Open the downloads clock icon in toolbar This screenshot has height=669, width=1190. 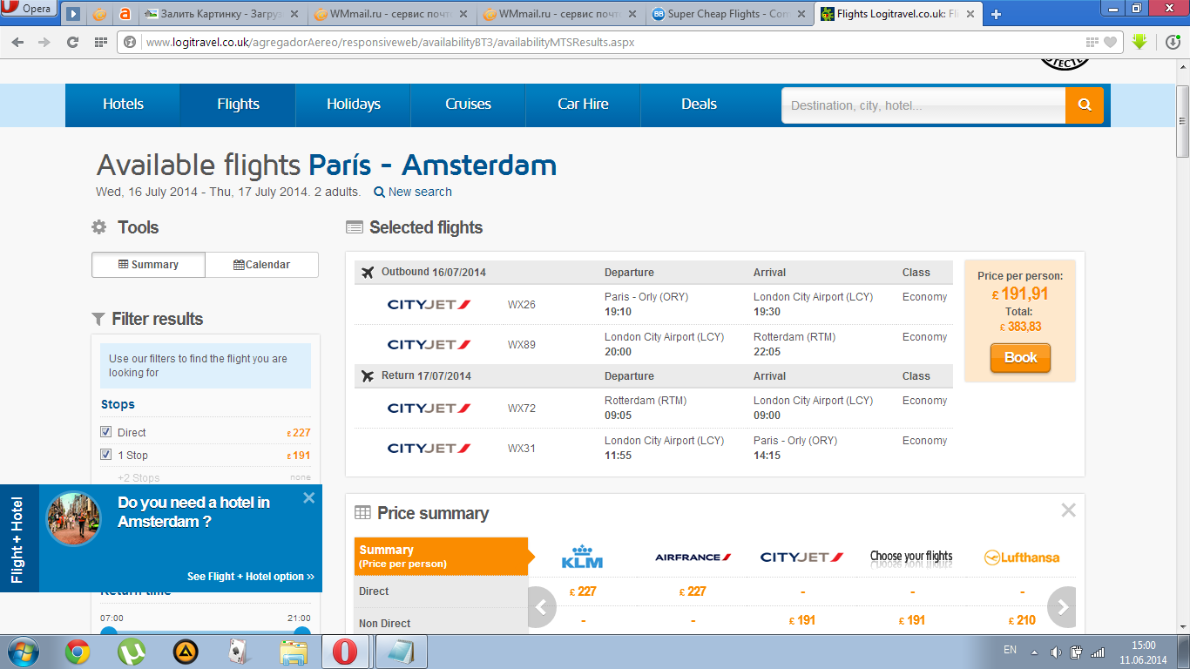[x=1173, y=42]
